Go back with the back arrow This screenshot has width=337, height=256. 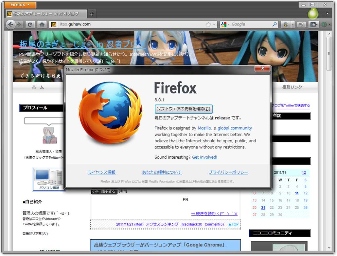[10, 25]
